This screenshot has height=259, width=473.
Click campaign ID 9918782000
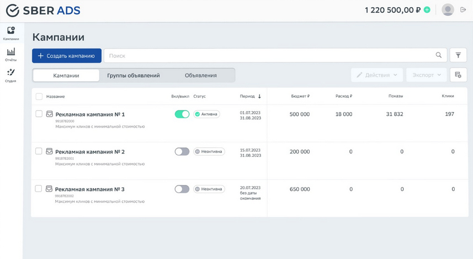[65, 121]
